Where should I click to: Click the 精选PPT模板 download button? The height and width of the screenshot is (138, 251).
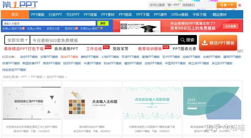(x=218, y=43)
